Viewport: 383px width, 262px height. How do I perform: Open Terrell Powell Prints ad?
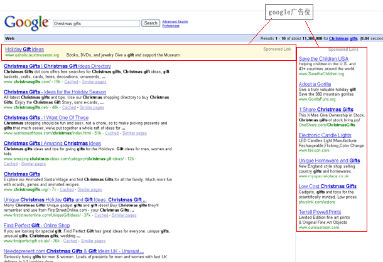[x=320, y=212]
